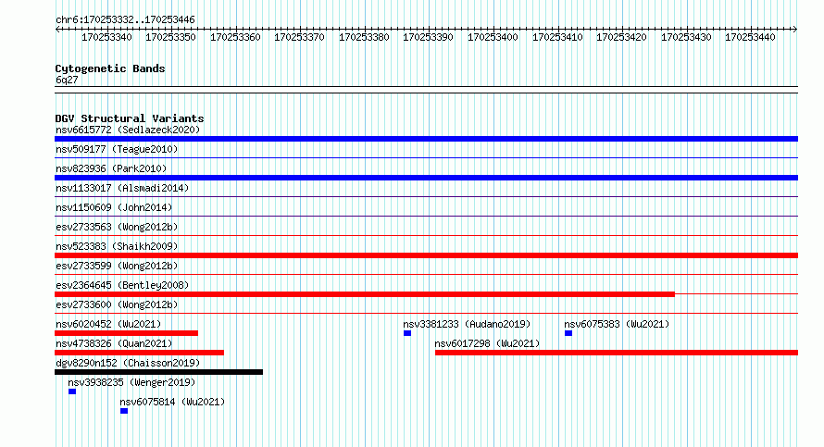The width and height of the screenshot is (824, 447).
Task: Select the small blue nsv6075814 marker
Action: [124, 411]
